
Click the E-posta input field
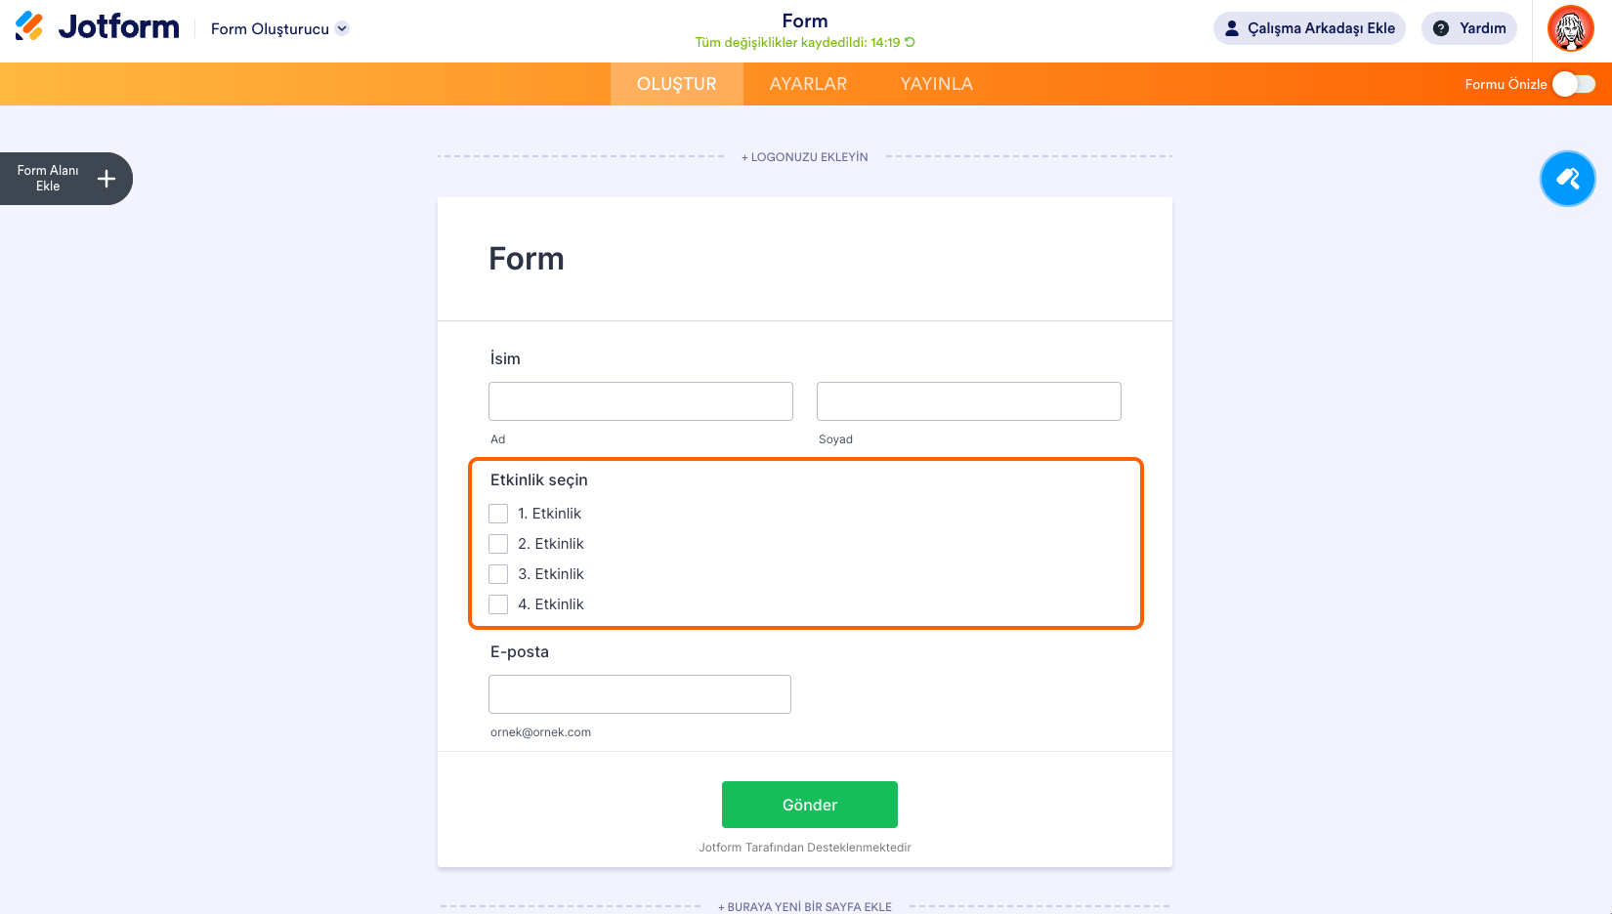[639, 694]
